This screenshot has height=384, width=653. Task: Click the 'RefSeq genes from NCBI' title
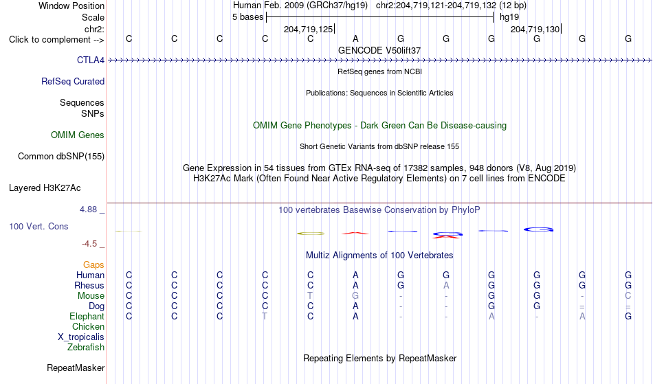pos(380,71)
